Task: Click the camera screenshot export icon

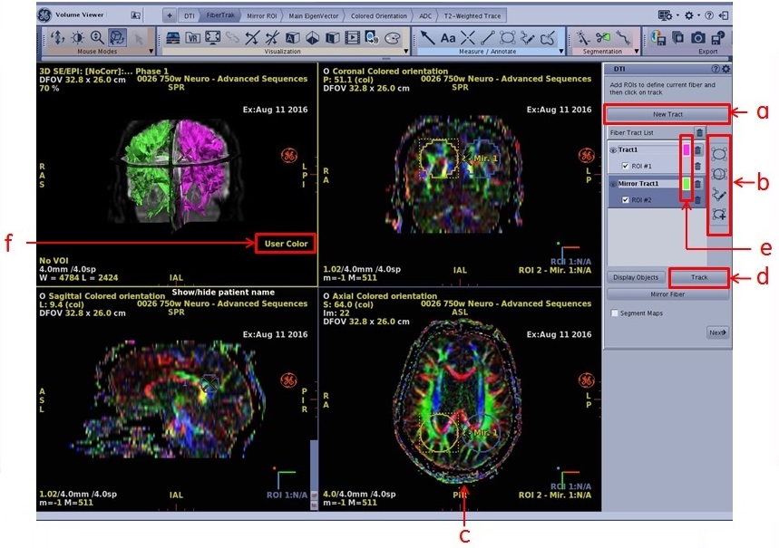Action: (697, 38)
